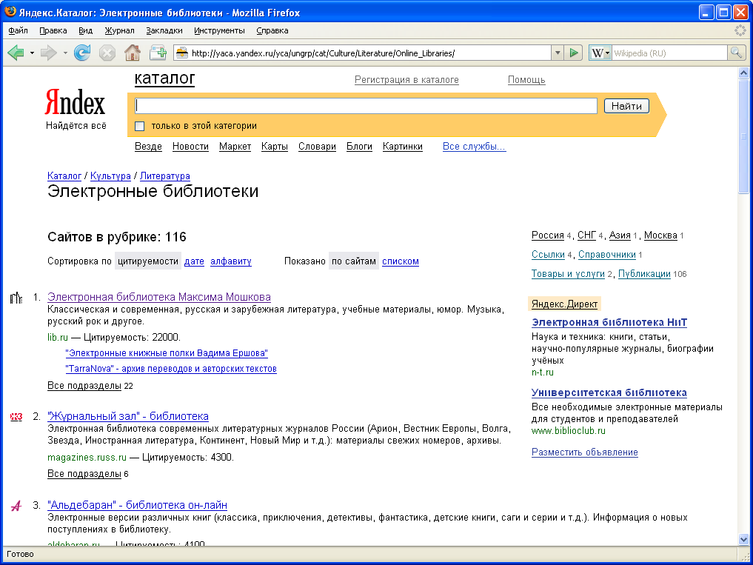This screenshot has height=565, width=753.
Task: Sort sites by дате
Action: click(x=194, y=261)
